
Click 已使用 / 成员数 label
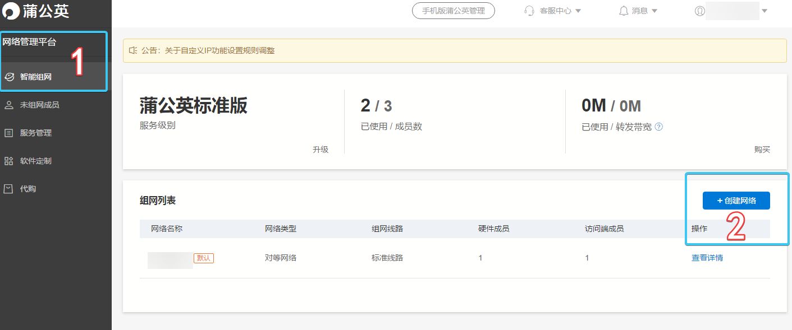[x=391, y=127]
